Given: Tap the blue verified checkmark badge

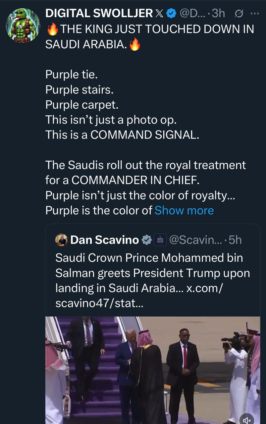Looking at the screenshot, I should (171, 13).
